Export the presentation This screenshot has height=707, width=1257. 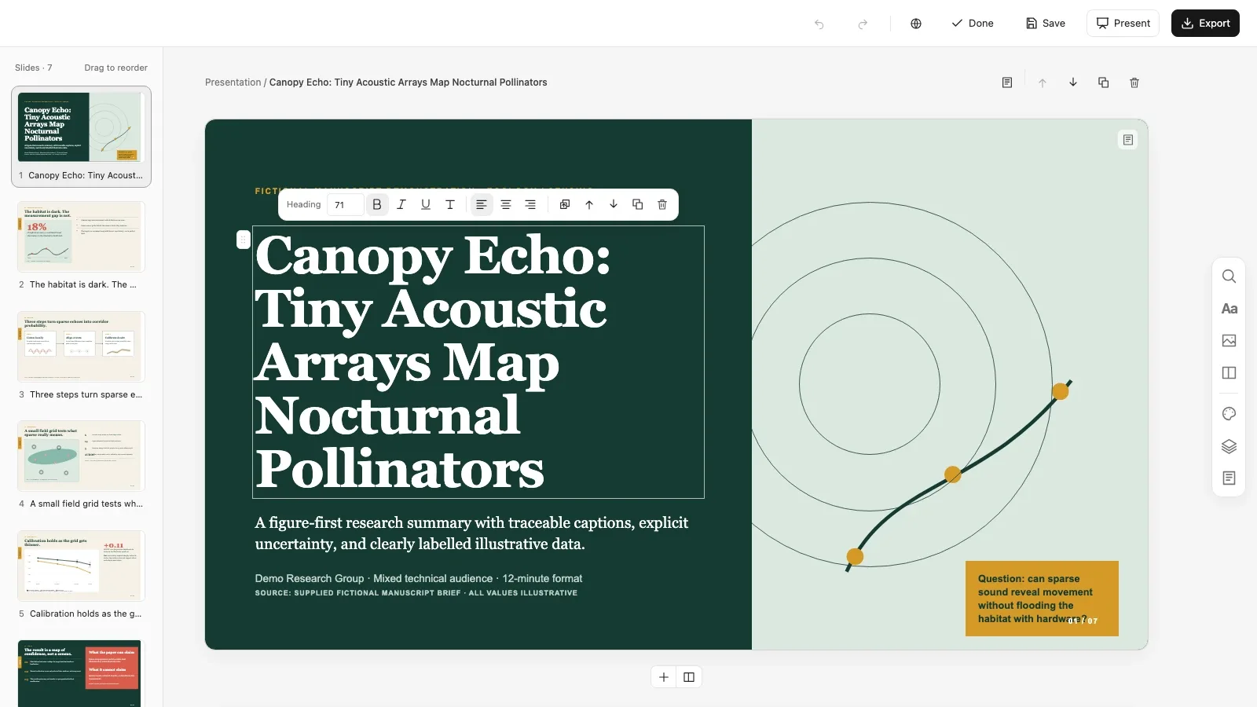1205,24
